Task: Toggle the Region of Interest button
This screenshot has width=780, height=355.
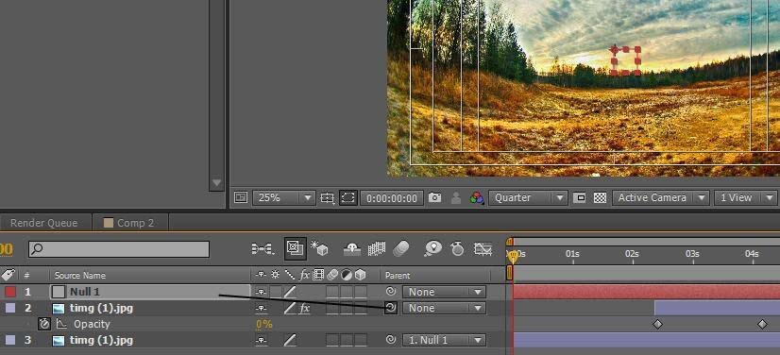Action: point(580,198)
